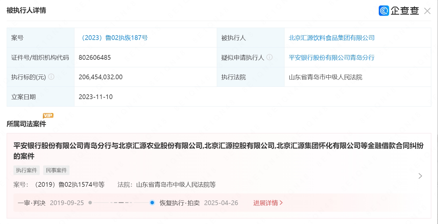Click info icon beside 疑似申请执行人
Viewport: 438px width, 224px height.
(x=270, y=57)
